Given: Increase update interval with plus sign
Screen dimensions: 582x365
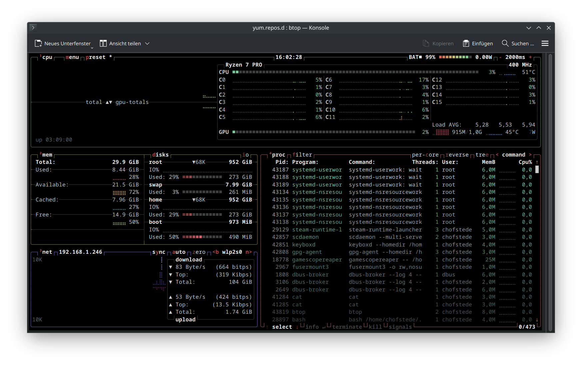Looking at the screenshot, I should tap(530, 57).
